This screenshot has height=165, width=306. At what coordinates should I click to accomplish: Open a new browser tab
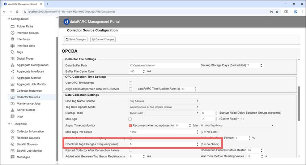pos(48,4)
